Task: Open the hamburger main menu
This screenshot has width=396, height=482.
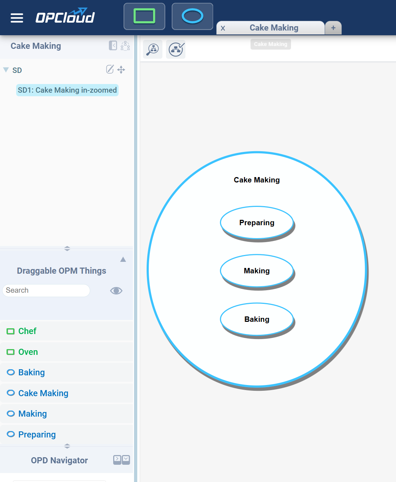Action: pos(17,18)
